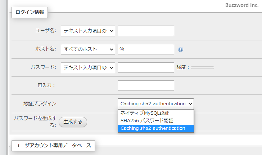The width and height of the screenshot is (262, 155).
Task: Select SHA256 パスワード認証 option
Action: pyautogui.click(x=156, y=121)
